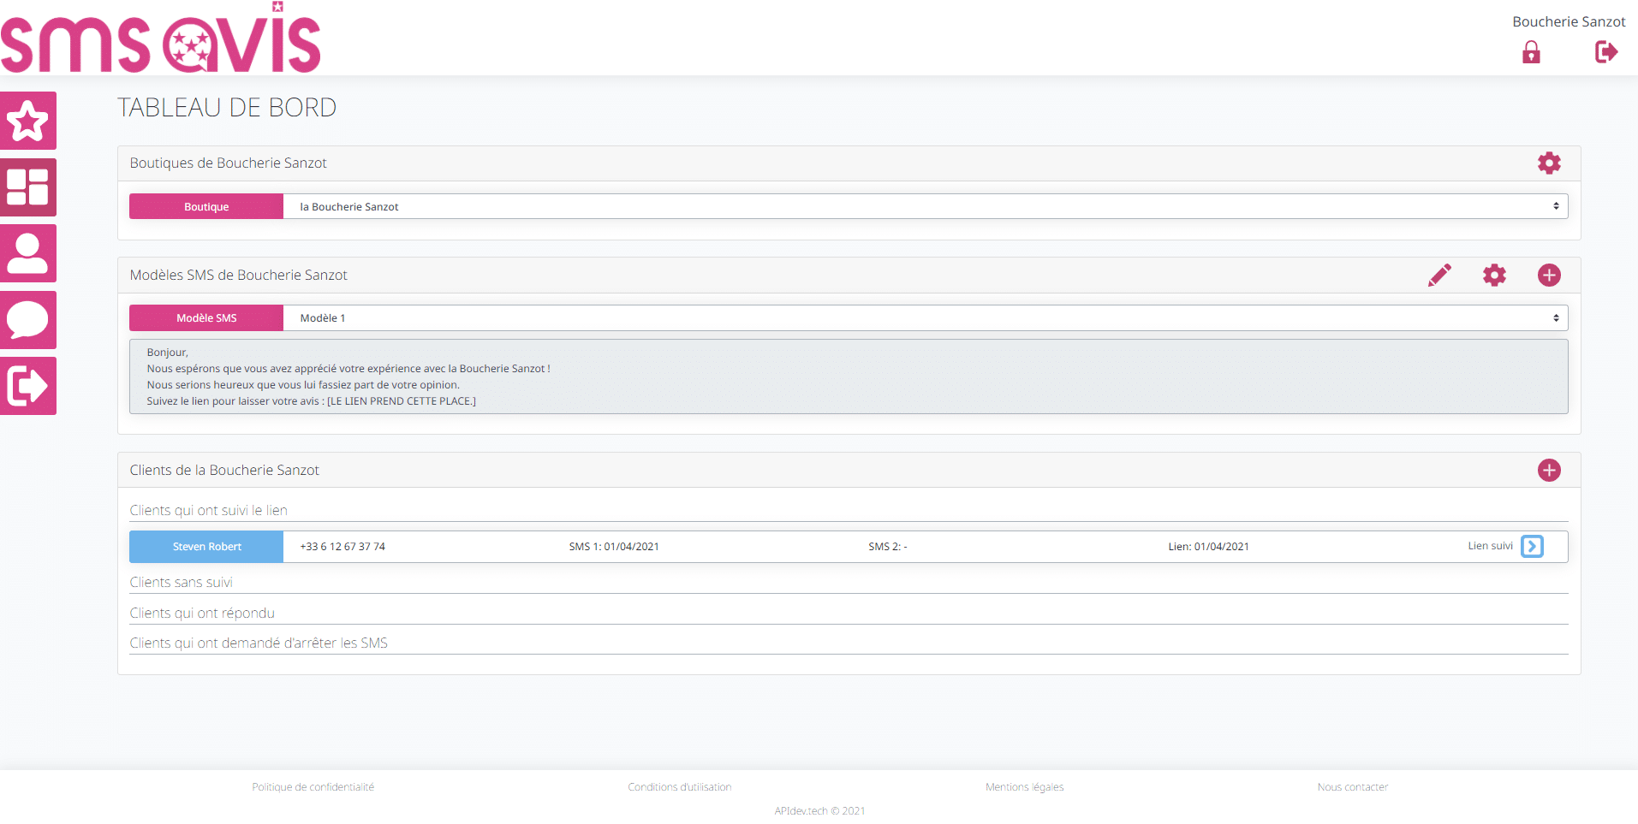
Task: Click the star icon in the sidebar
Action: (28, 121)
